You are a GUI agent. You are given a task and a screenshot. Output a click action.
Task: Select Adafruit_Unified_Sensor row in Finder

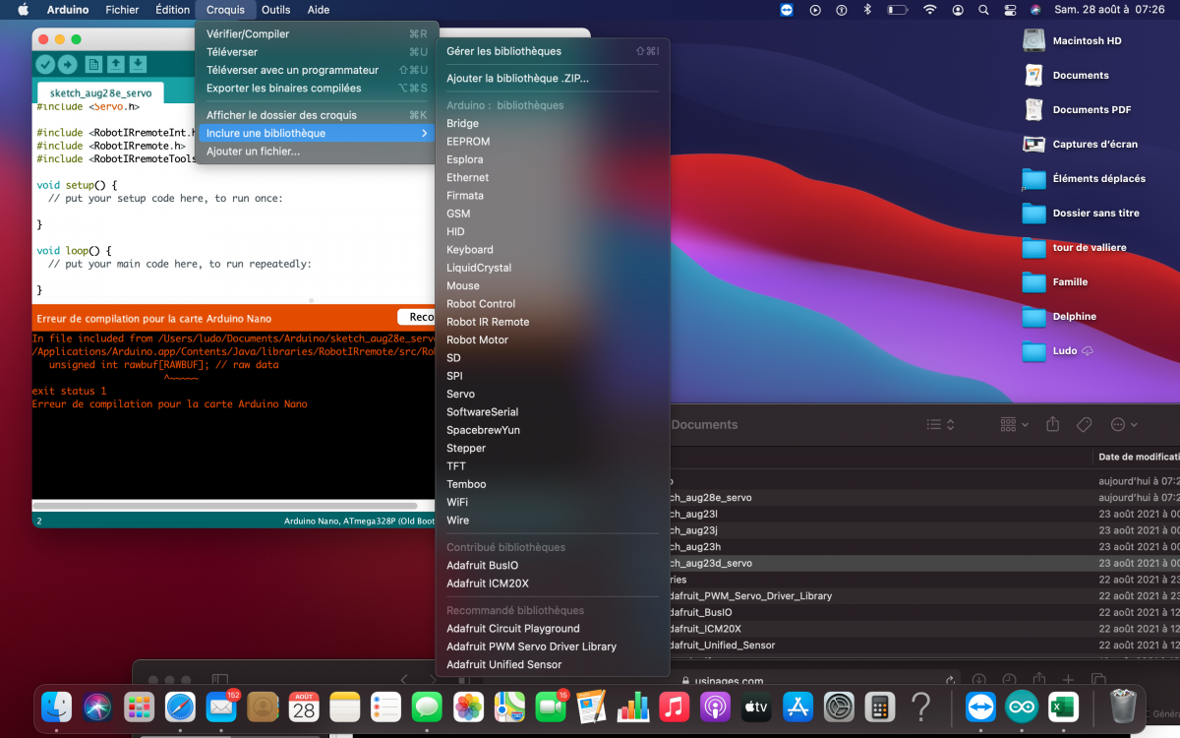(924, 646)
